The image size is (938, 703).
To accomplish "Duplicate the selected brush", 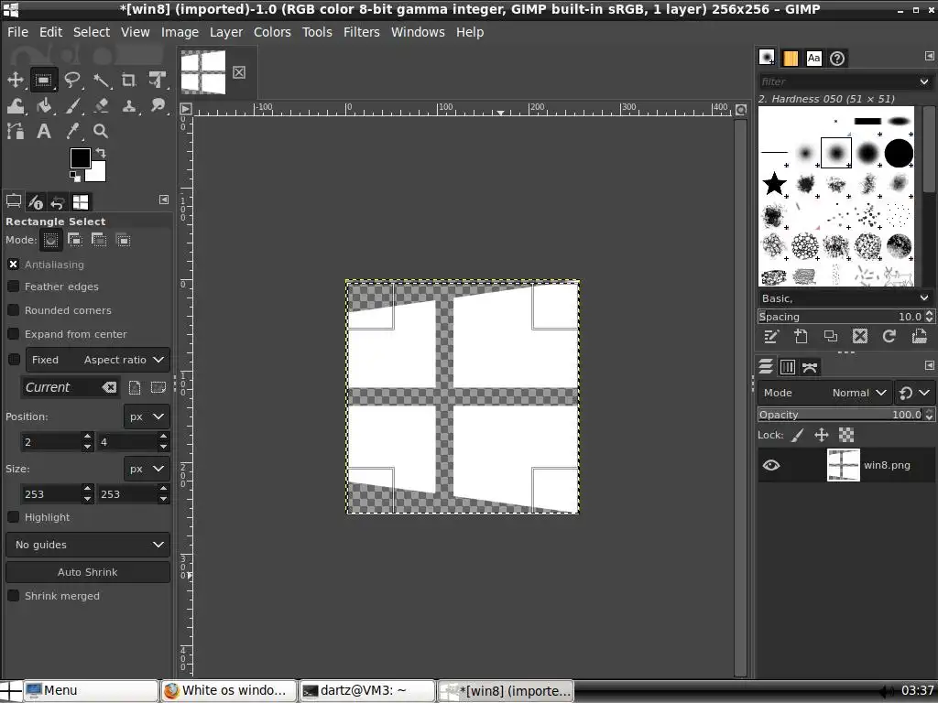I will click(x=830, y=336).
